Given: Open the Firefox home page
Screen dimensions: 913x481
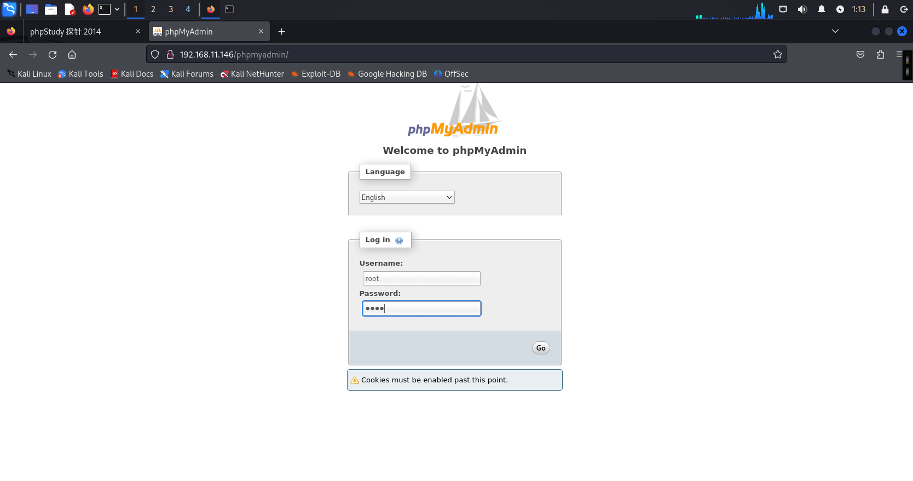Looking at the screenshot, I should tap(72, 55).
